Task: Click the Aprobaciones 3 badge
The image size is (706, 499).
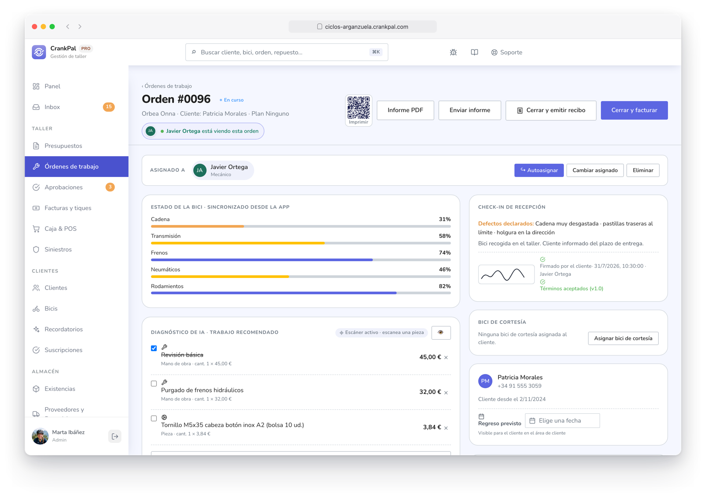Action: click(x=110, y=187)
